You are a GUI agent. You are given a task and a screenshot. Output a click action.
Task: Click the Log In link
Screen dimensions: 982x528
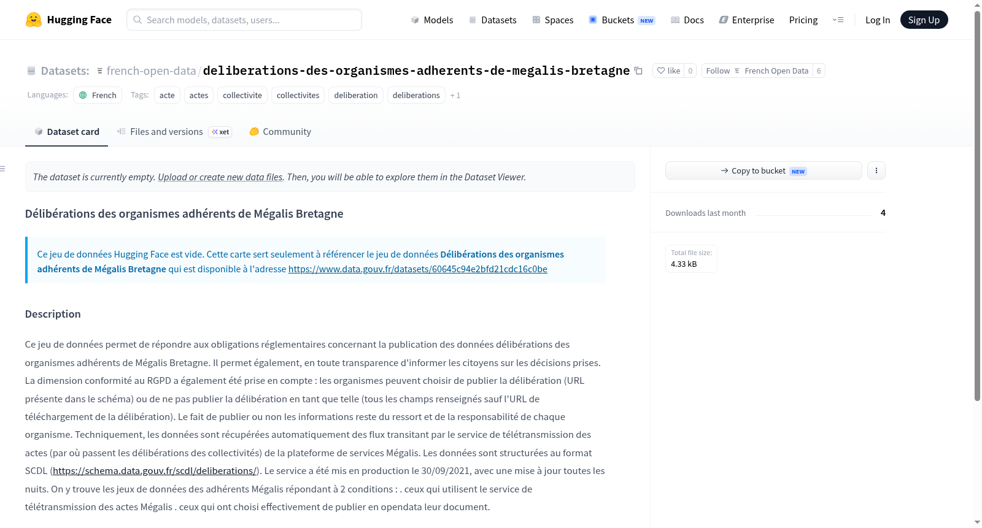(x=878, y=20)
